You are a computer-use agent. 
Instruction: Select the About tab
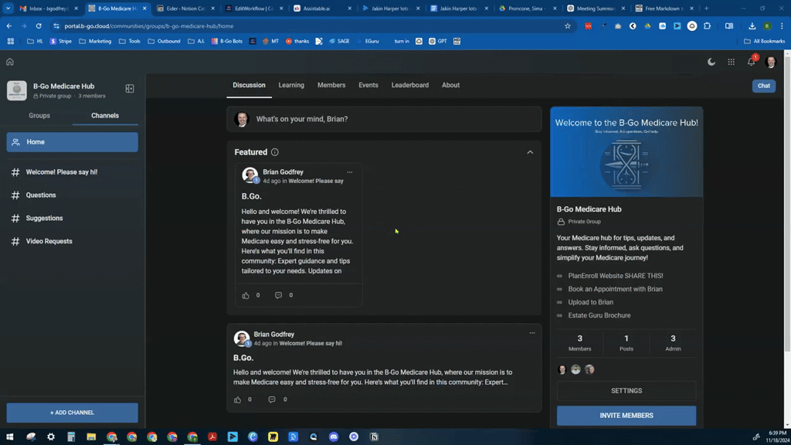point(450,85)
